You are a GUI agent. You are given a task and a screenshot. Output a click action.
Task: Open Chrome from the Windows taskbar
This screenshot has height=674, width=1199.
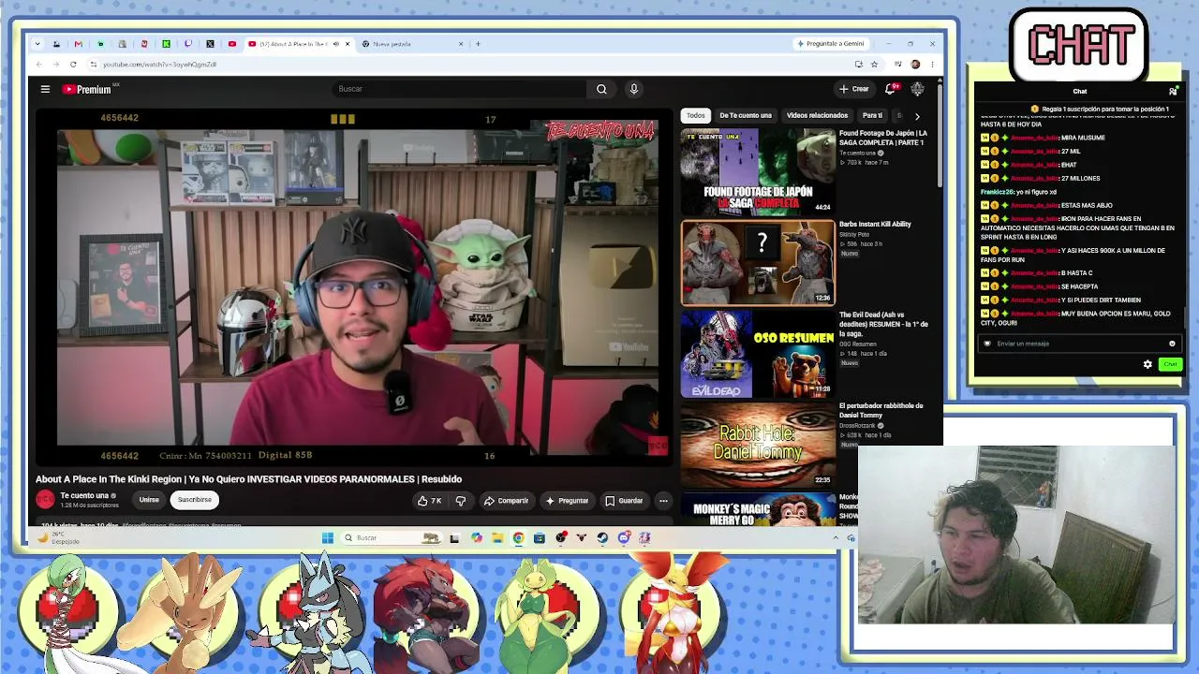tap(518, 538)
